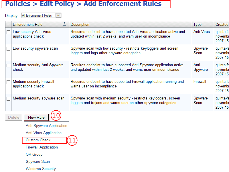Click the greyed-out Delete button
This screenshot has width=229, height=172.
[x=13, y=117]
